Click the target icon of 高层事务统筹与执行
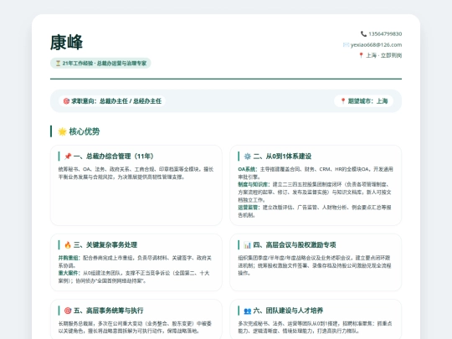 [x=68, y=311]
